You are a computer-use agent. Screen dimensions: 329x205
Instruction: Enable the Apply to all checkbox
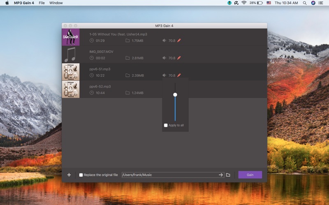pyautogui.click(x=166, y=125)
